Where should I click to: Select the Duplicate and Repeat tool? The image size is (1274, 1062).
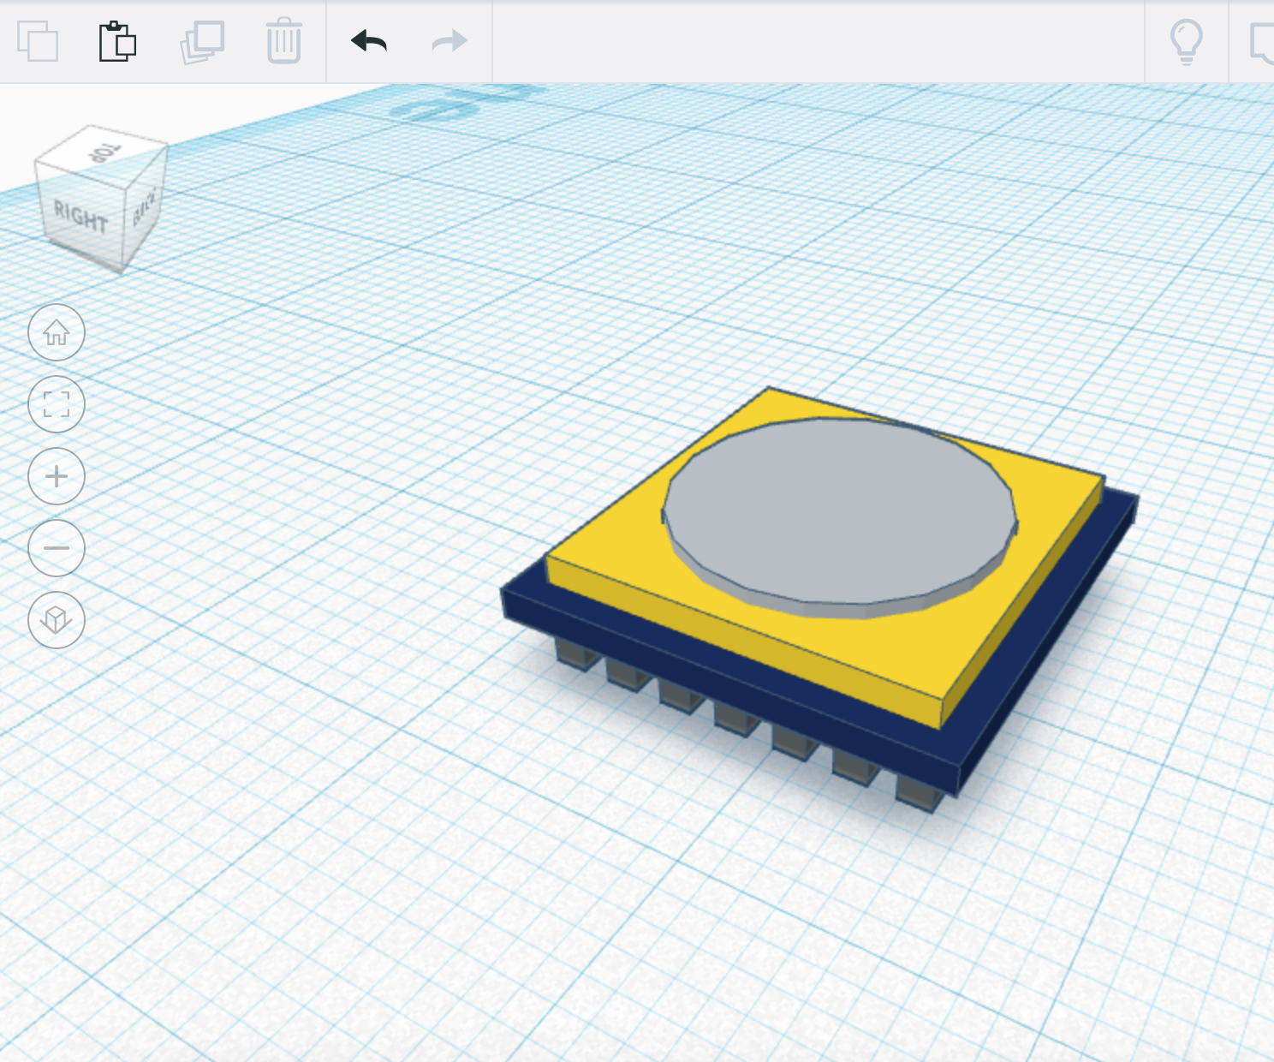point(201,41)
